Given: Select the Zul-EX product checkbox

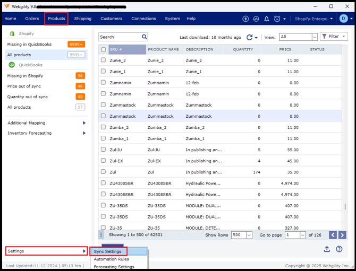Looking at the screenshot, I should [103, 161].
